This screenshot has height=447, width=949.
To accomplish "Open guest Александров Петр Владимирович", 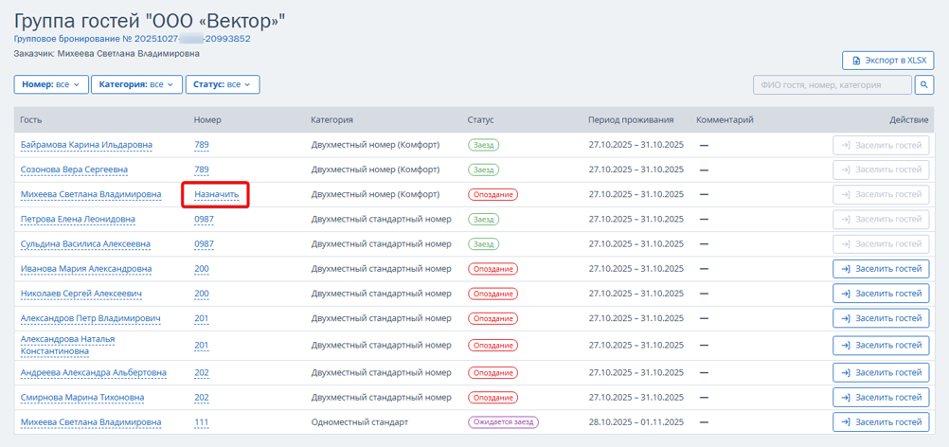I will tap(90, 319).
